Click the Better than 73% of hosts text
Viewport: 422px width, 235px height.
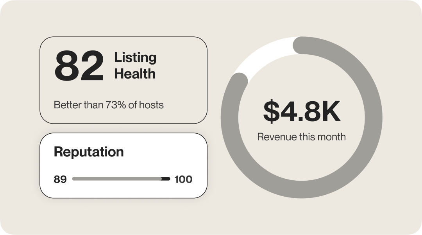pos(109,105)
